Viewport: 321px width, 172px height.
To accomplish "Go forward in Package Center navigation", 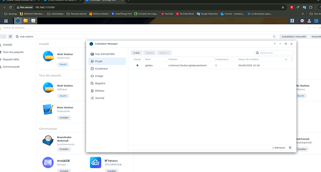I will point(4,37).
